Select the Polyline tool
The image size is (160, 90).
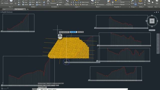coord(6,2)
